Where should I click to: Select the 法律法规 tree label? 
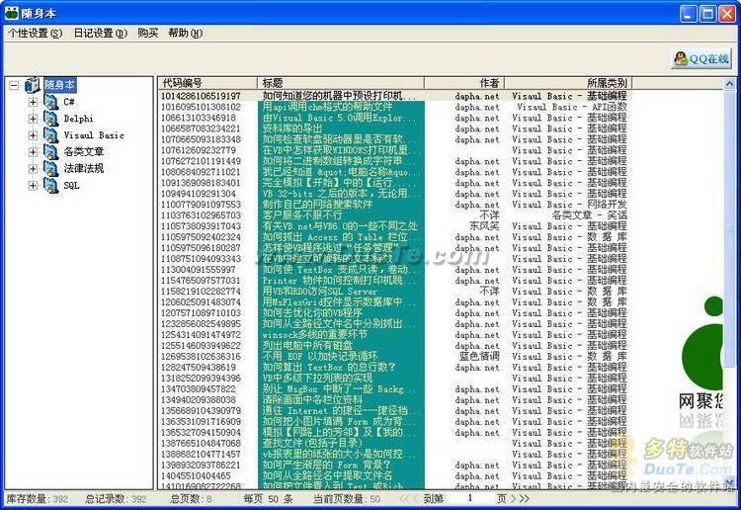[84, 168]
